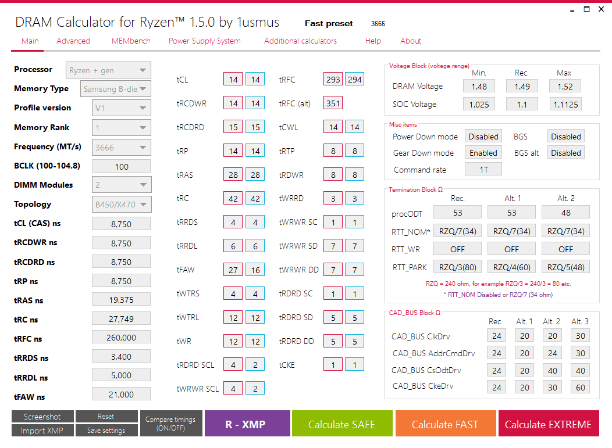Toggle Power Down mode off
Viewport: 612px width, 448px height.
tap(483, 136)
